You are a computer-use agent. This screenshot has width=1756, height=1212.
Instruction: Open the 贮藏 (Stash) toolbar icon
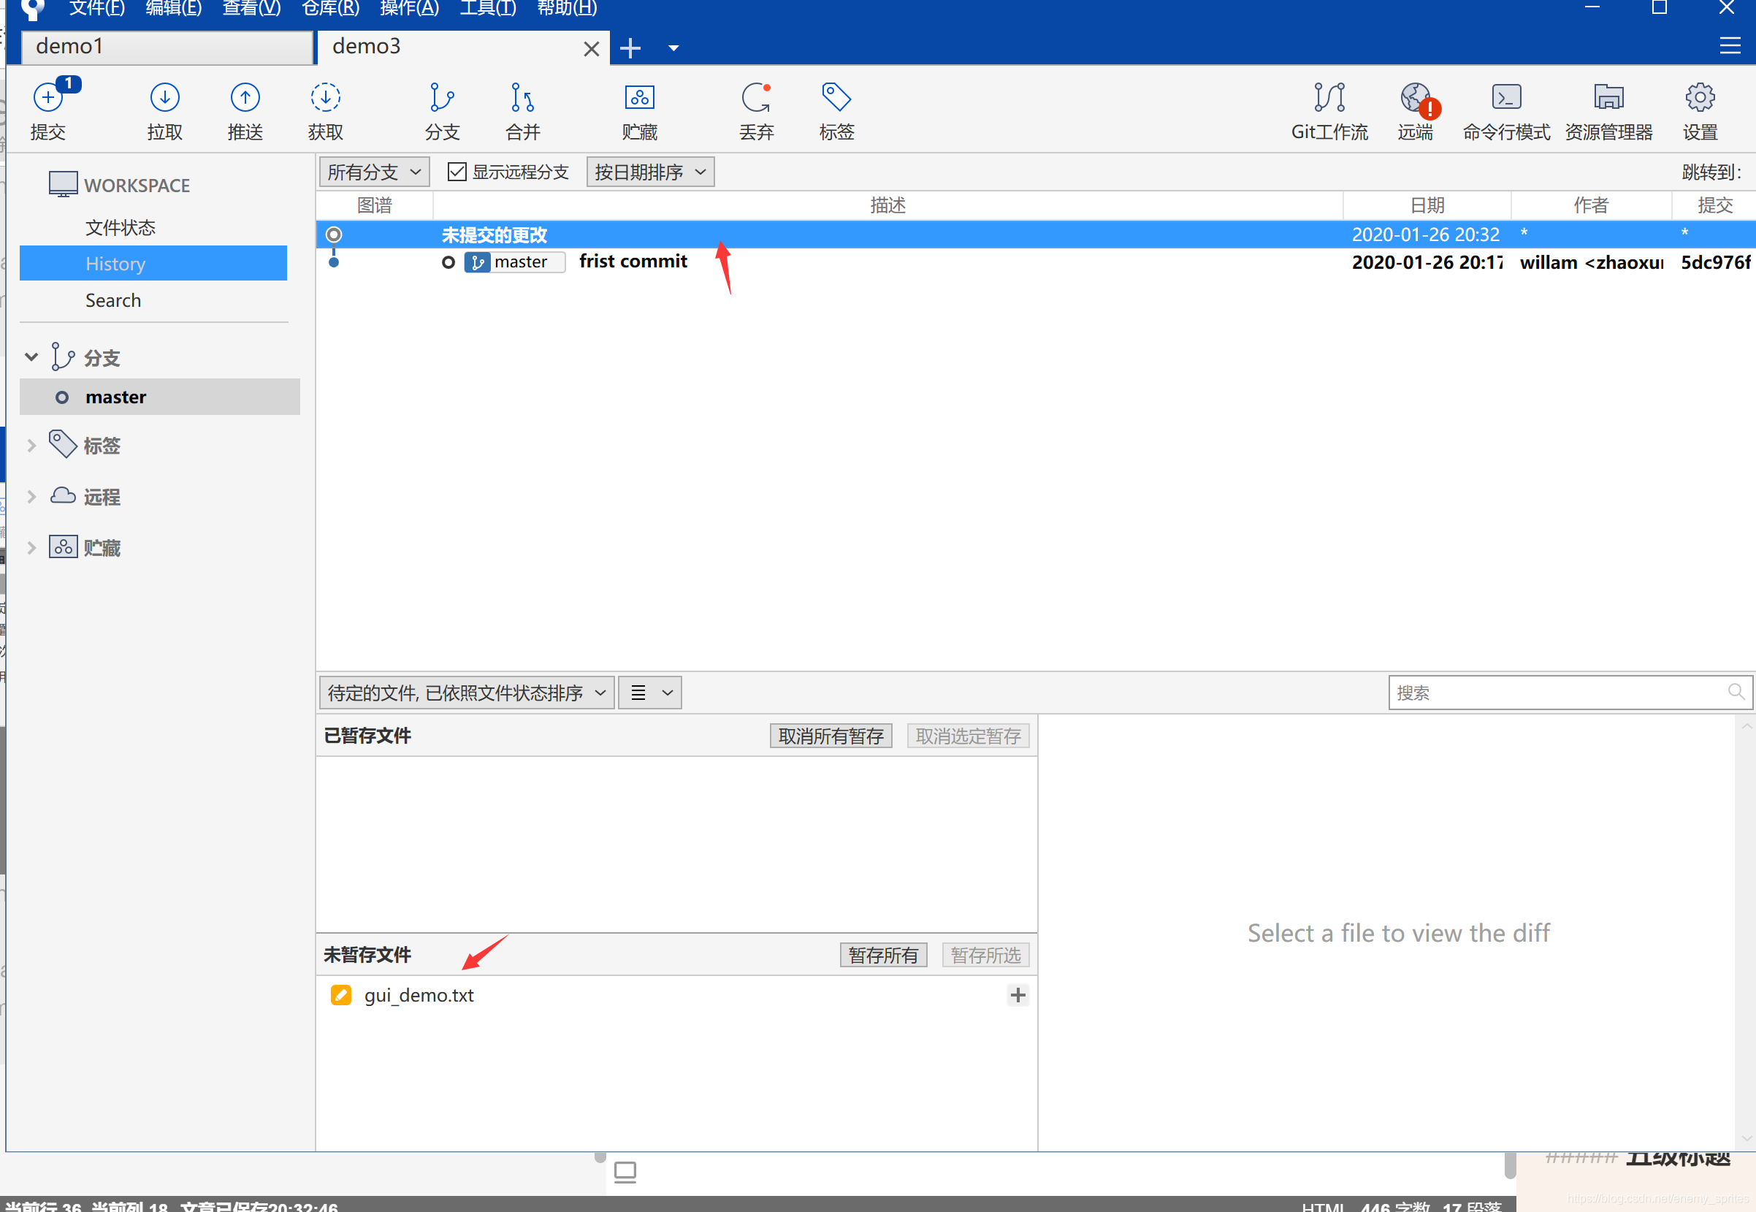point(639,99)
